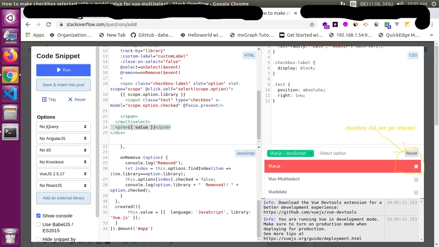
Task: Select the Vuelidate option row
Action: pos(343,192)
